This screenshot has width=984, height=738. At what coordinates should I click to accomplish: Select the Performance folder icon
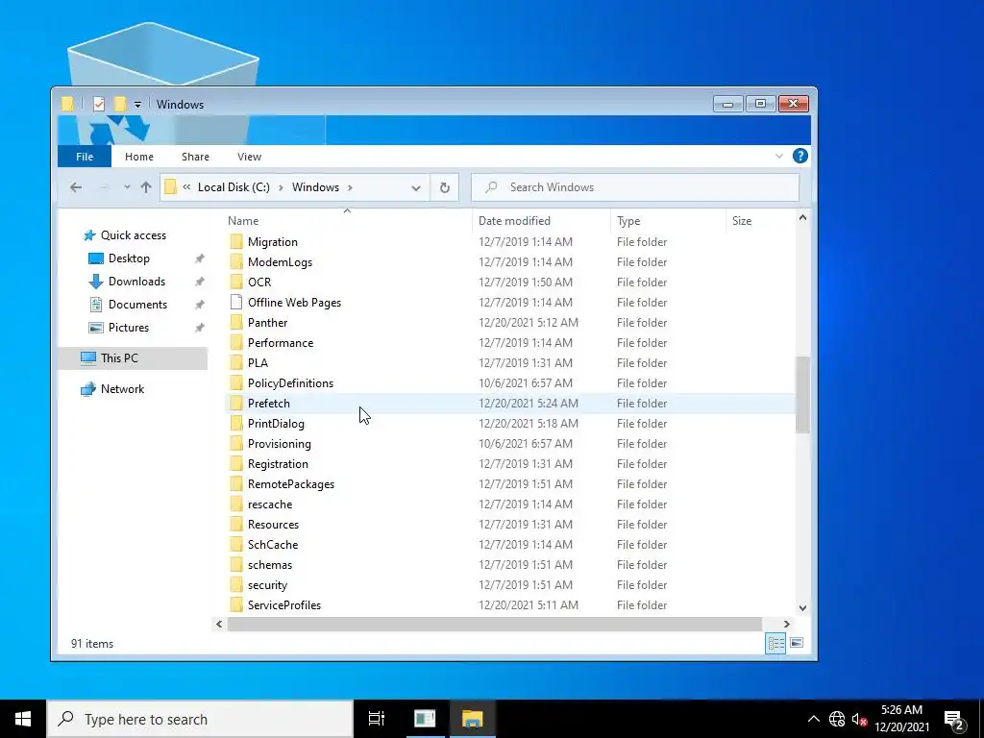point(236,343)
